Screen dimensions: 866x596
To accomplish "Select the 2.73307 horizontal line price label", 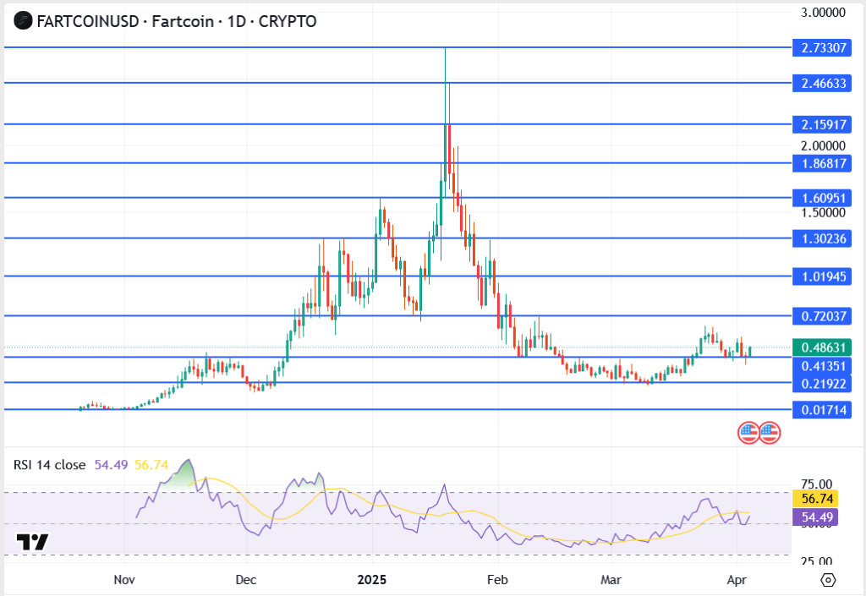I will (x=823, y=48).
